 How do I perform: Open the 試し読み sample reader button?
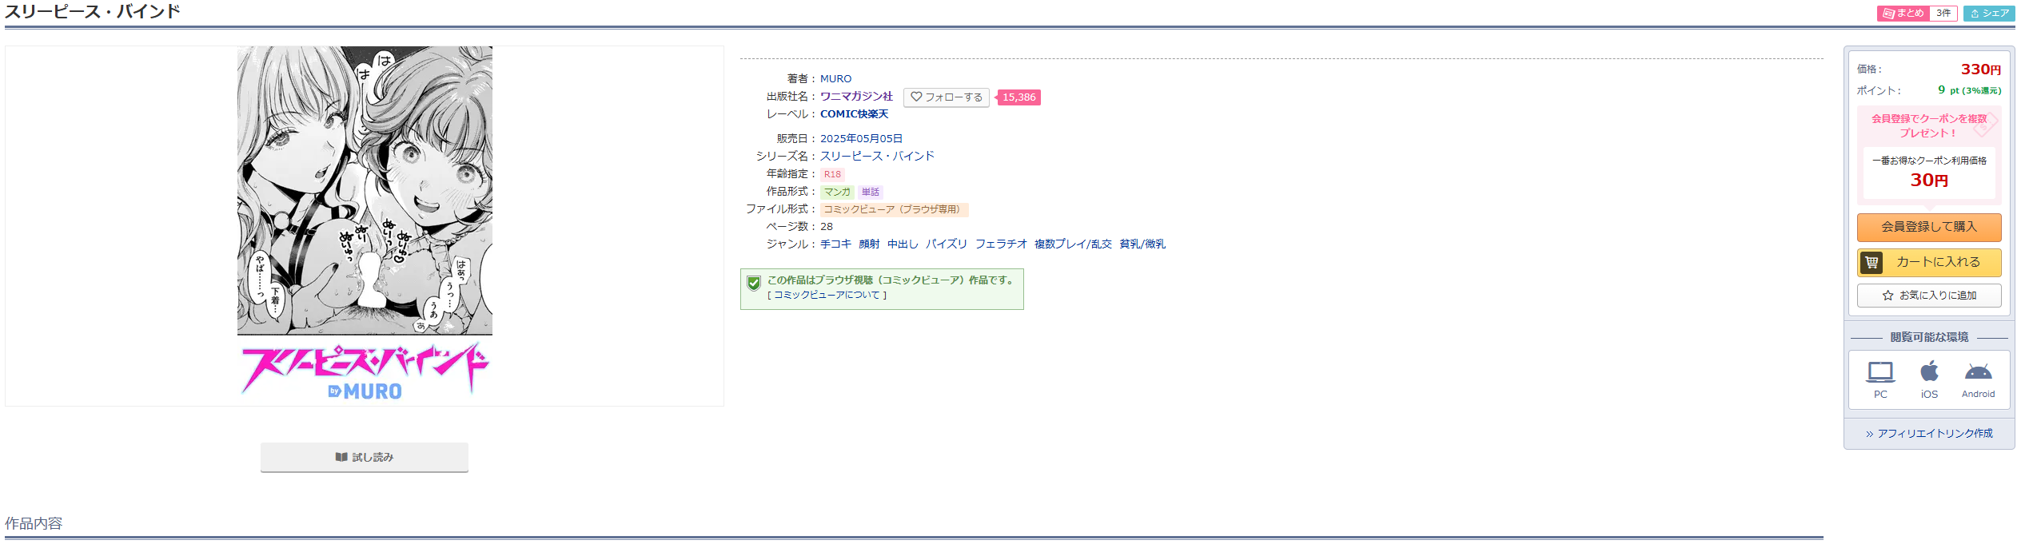(x=365, y=457)
